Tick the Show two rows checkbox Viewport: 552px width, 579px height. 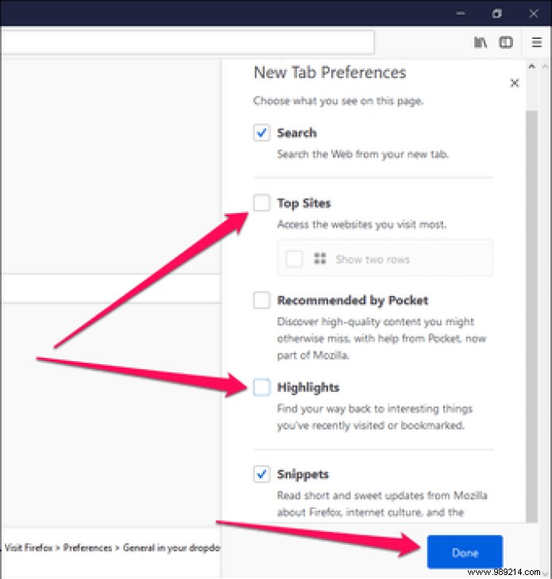[x=294, y=259]
